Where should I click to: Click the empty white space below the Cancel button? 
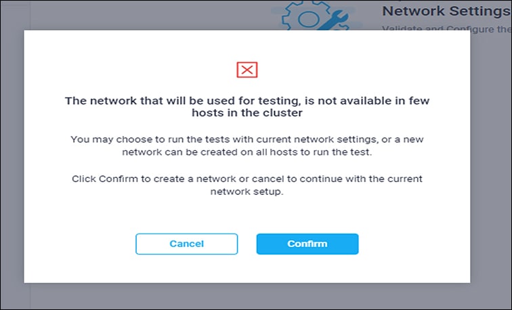[x=186, y=269]
